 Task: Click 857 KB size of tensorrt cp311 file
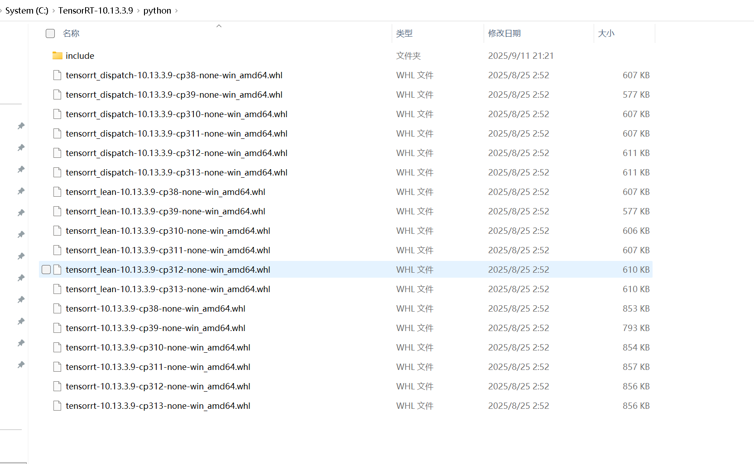(x=636, y=367)
